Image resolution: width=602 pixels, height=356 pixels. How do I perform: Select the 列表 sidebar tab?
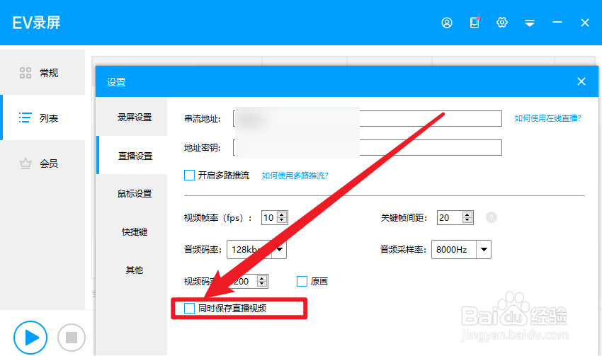pos(42,117)
